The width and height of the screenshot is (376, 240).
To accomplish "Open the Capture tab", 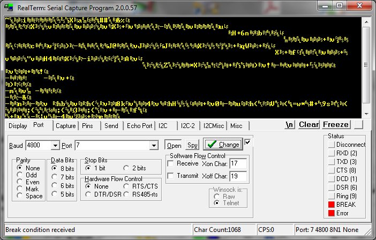I will [66, 126].
